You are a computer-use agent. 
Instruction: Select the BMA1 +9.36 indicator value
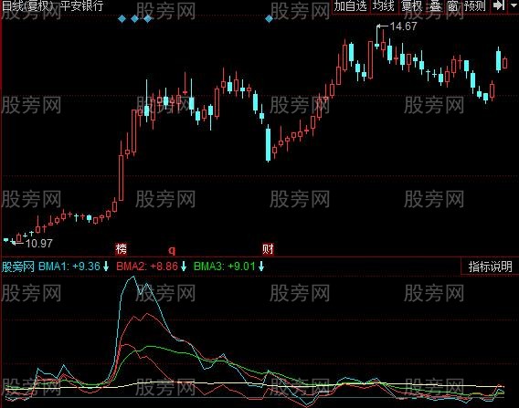(x=69, y=267)
